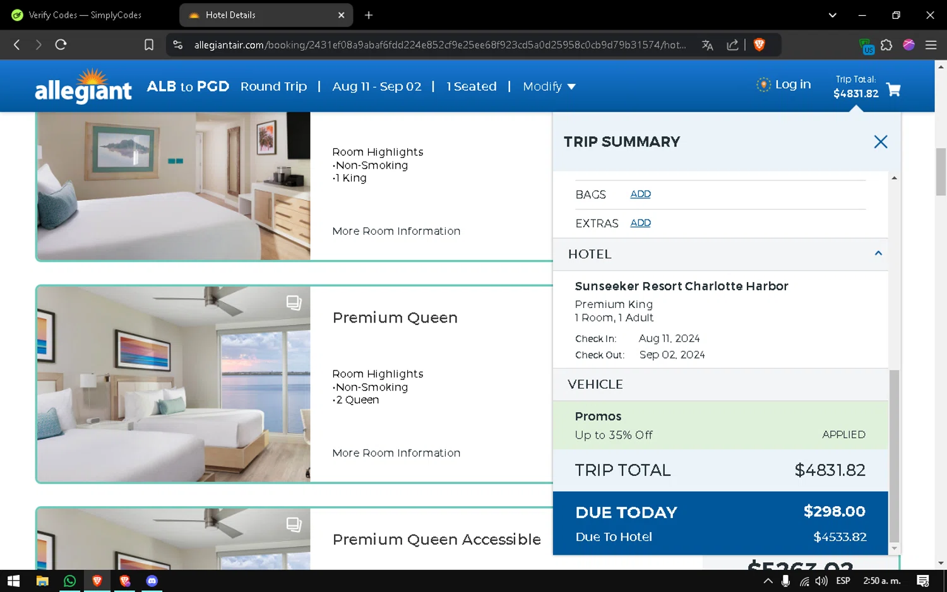Open site settings icon in address bar
This screenshot has height=592, width=947.
pyautogui.click(x=178, y=45)
